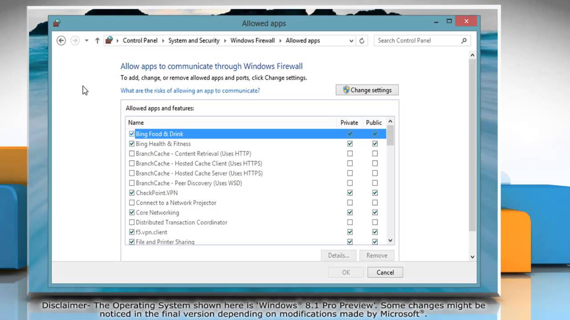
Task: Click apps list scroll up arrow
Action: coord(391,121)
